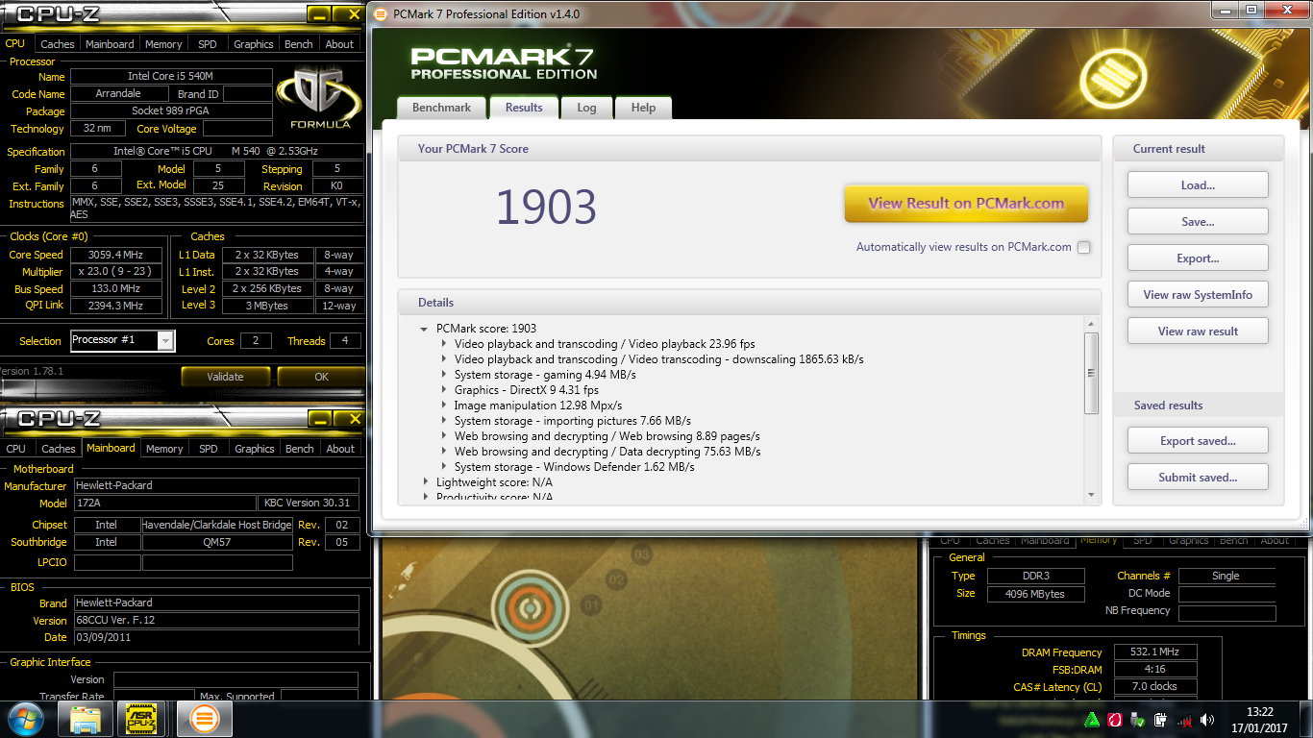Screen dimensions: 1313x738
Task: Click the Details scrollbar down arrow
Action: [x=1091, y=495]
